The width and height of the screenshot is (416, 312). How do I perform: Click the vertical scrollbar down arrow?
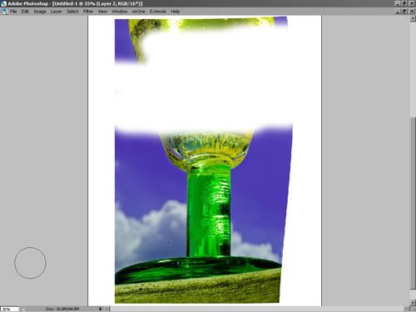pos(413,303)
